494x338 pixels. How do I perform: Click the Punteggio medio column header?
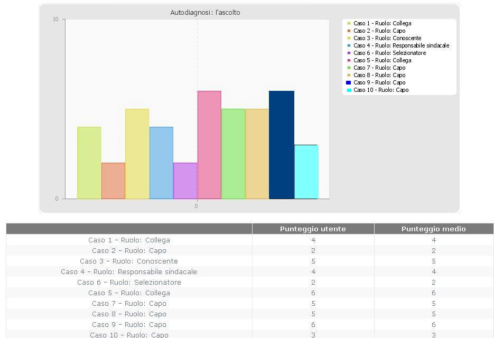coord(434,229)
